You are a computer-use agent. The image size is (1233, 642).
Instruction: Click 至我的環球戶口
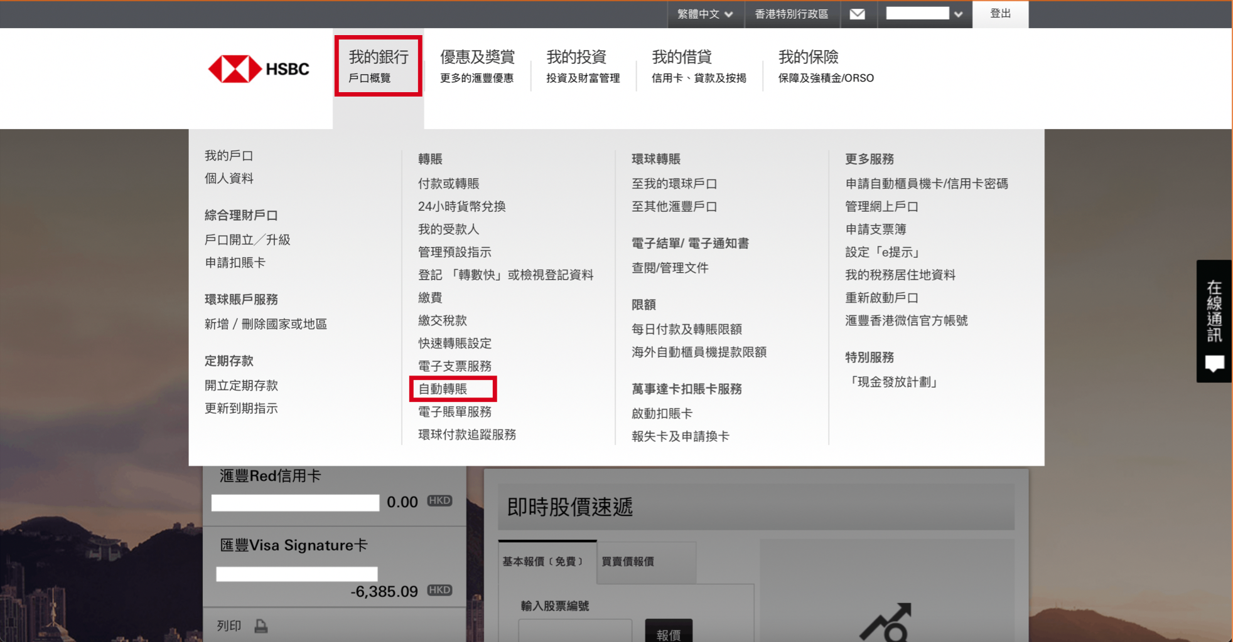674,184
